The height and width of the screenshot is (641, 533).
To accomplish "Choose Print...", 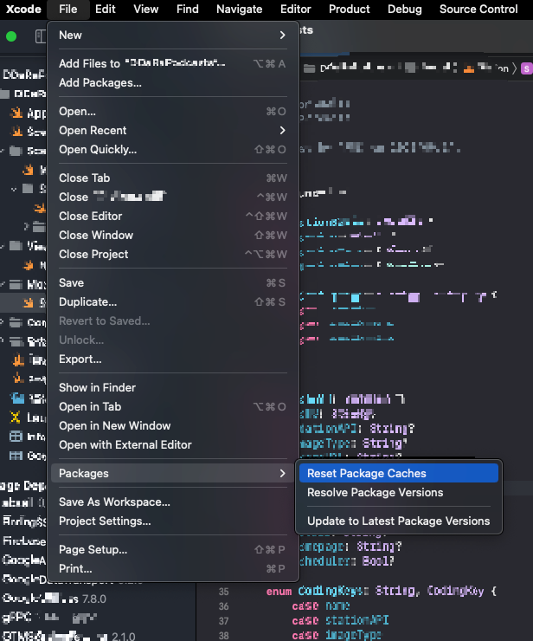I will [x=173, y=568].
